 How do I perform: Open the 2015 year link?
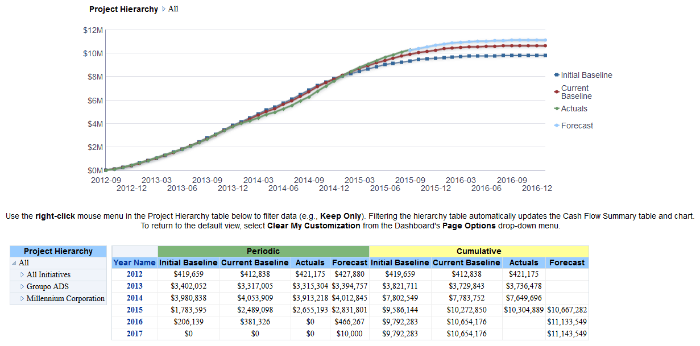(135, 310)
